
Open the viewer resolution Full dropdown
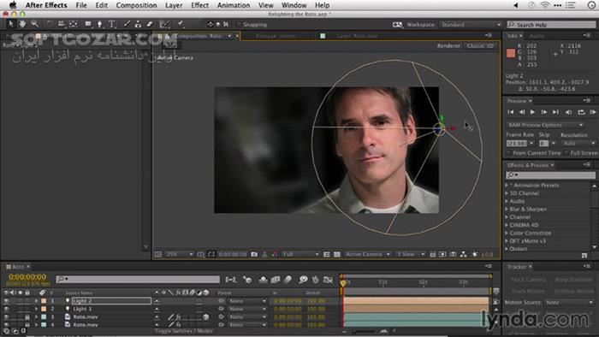[x=300, y=254]
